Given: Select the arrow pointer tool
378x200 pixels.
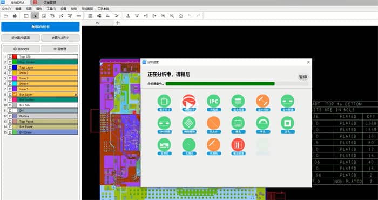Looking at the screenshot, I should pos(35,16).
